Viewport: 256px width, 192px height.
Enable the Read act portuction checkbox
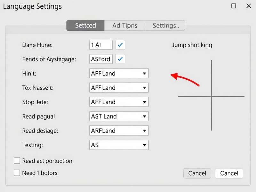pos(17,161)
